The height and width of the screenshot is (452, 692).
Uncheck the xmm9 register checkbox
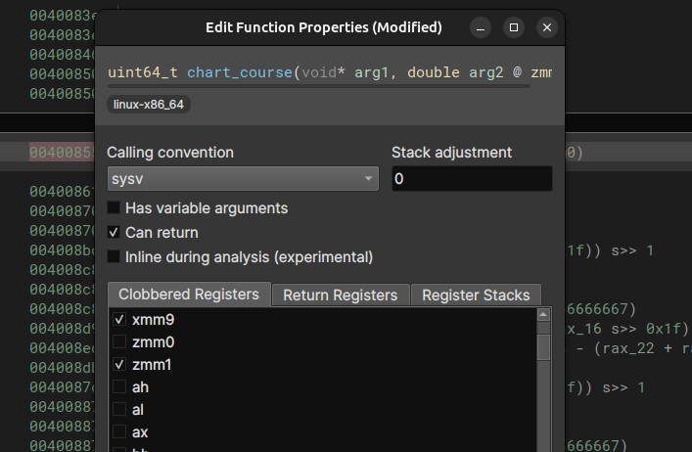point(119,319)
